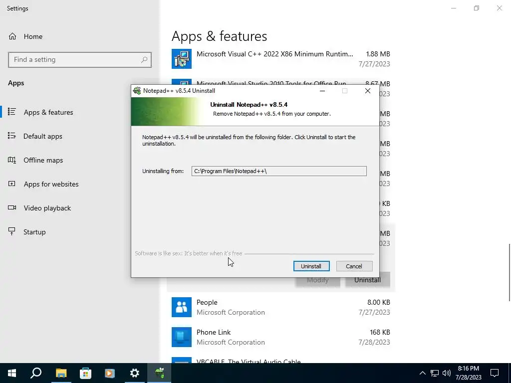Click the Offline maps sidebar icon
The image size is (511, 383).
click(12, 160)
